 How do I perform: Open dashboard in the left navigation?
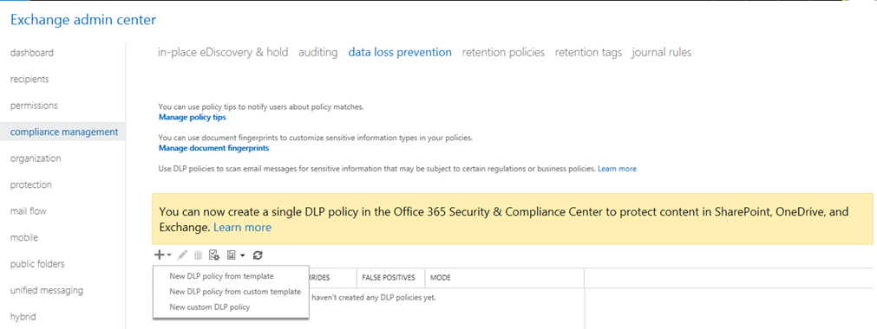click(32, 53)
